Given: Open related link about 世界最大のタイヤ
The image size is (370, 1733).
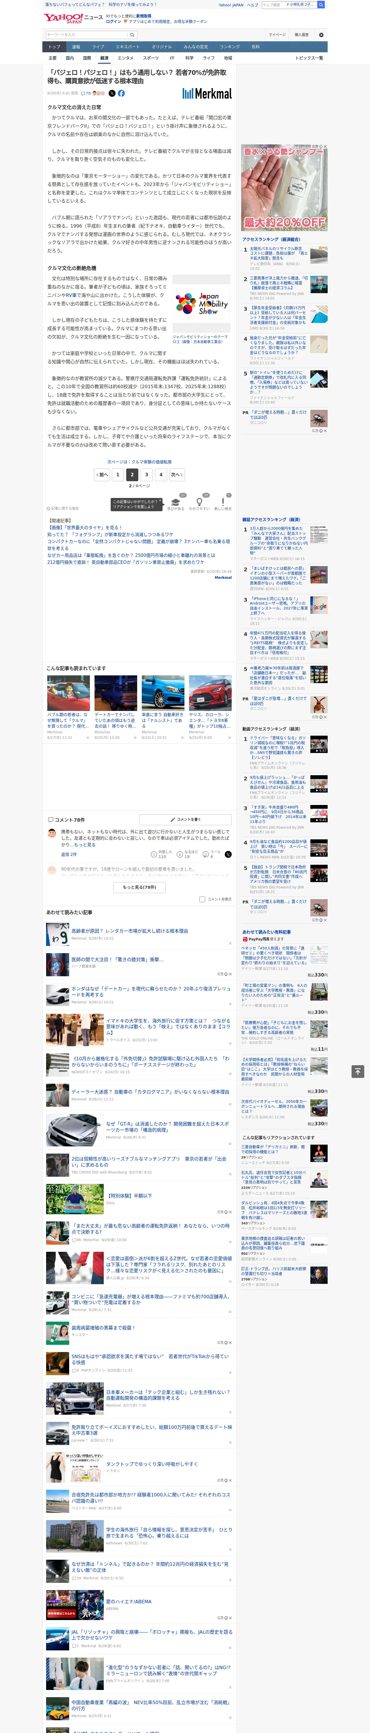Looking at the screenshot, I should click(85, 528).
